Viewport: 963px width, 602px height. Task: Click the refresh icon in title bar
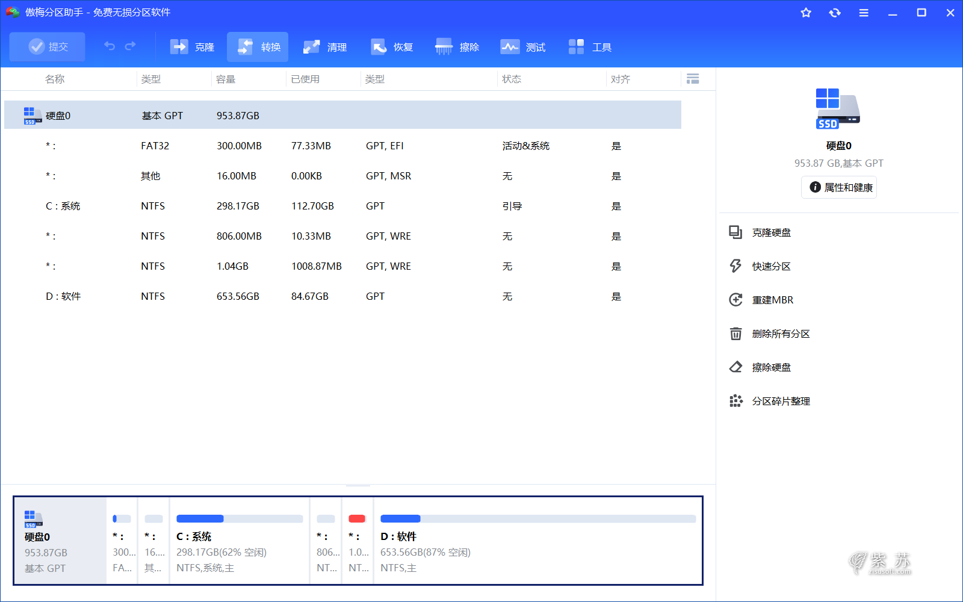click(835, 13)
